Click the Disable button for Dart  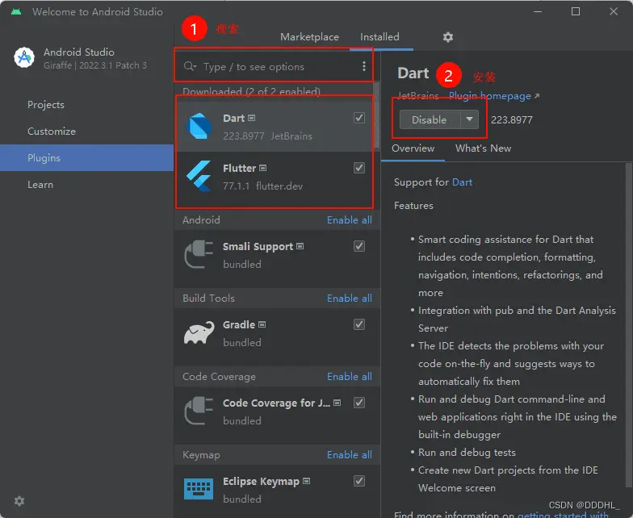[x=429, y=119]
